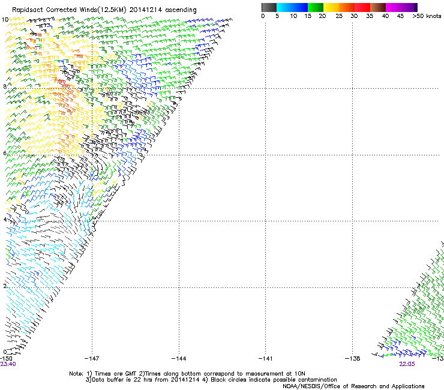
Task: Click the purple time stamp '23:40'
Action: point(8,364)
